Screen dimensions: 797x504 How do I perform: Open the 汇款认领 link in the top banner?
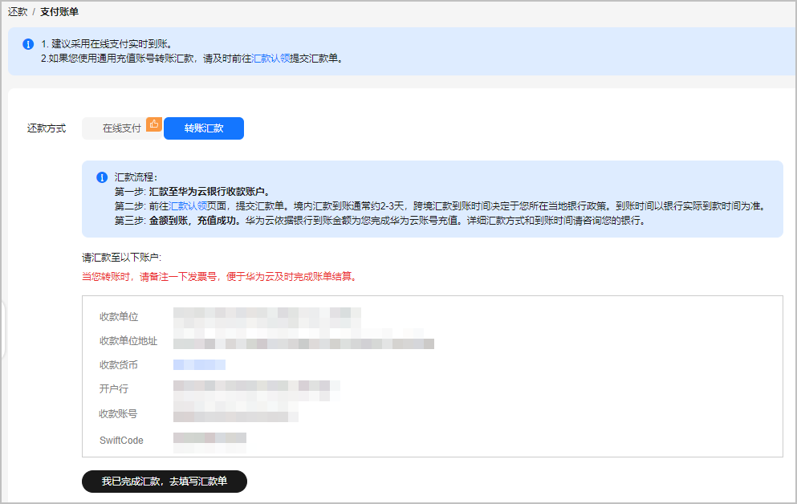point(271,59)
